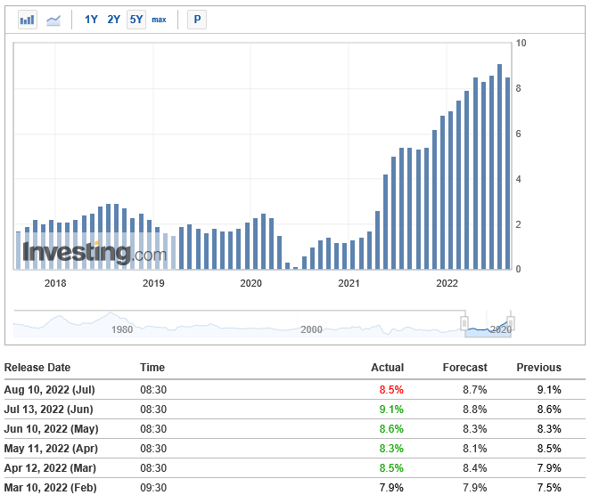Click the Previous column header
This screenshot has height=503, width=591.
(538, 368)
